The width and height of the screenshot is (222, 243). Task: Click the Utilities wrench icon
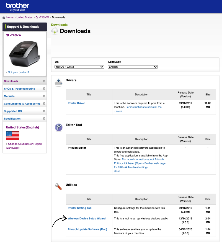58,187
